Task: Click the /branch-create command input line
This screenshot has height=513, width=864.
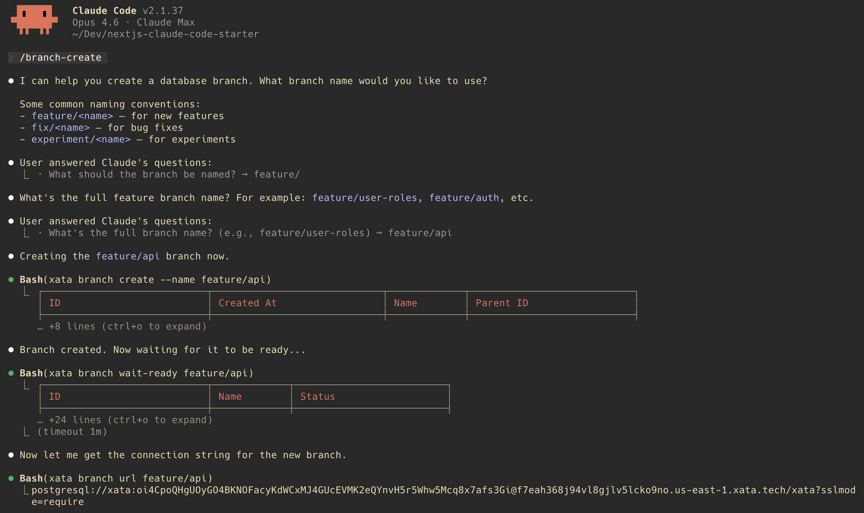Action: pyautogui.click(x=58, y=58)
